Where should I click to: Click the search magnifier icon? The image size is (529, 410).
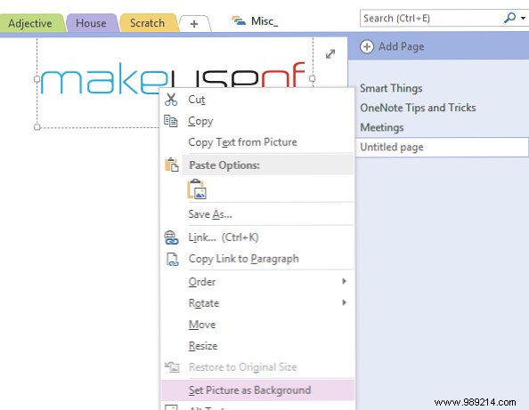[x=509, y=18]
